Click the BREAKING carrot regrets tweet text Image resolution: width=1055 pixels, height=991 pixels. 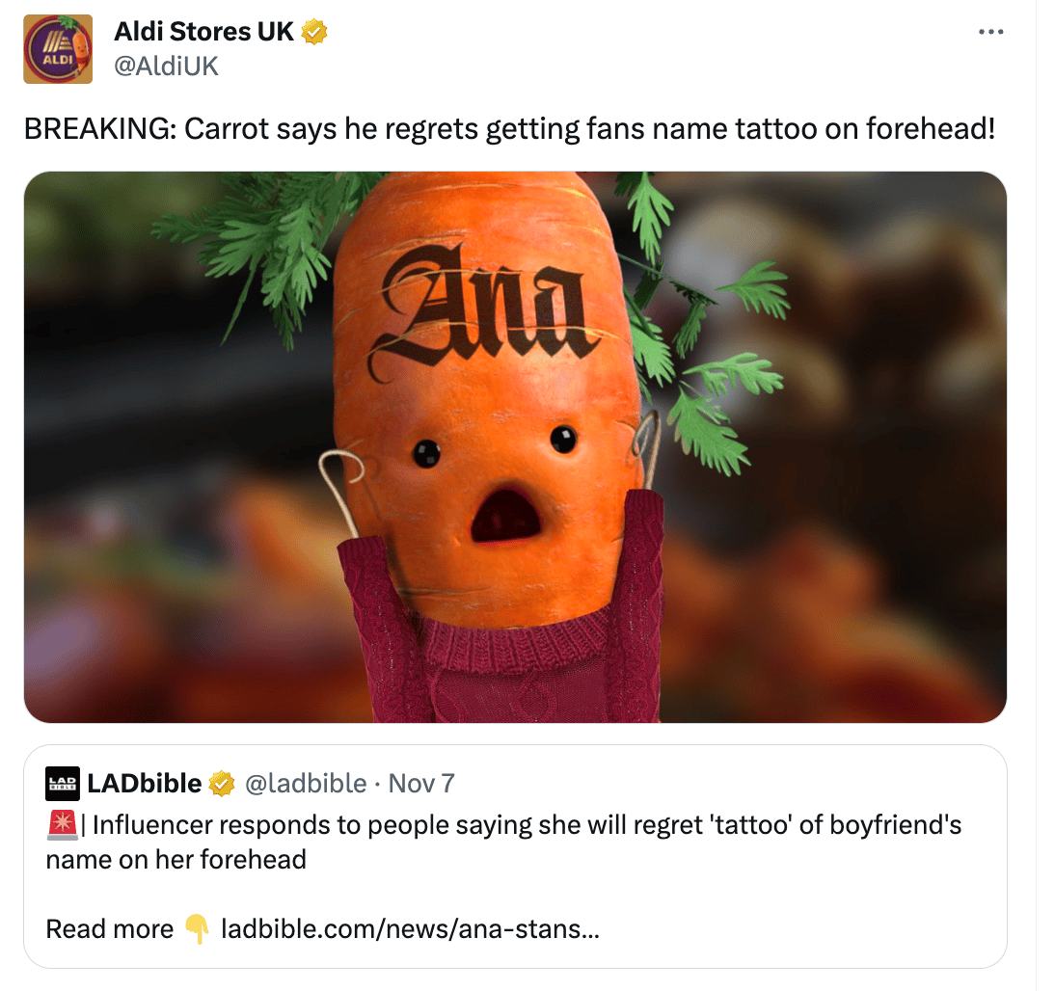(x=509, y=128)
